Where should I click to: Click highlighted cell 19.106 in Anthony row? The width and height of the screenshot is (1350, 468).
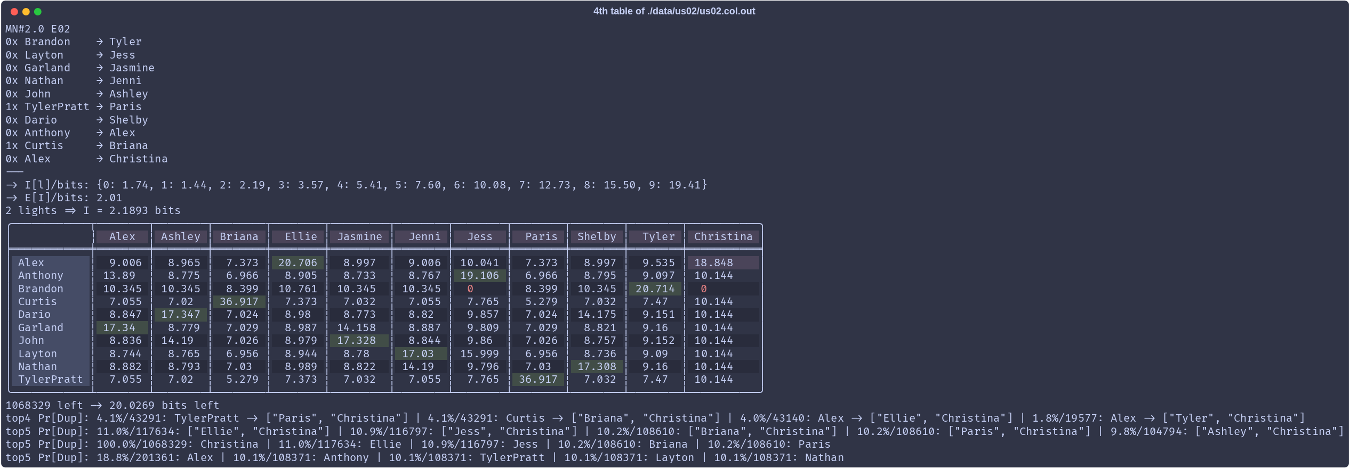tap(480, 275)
